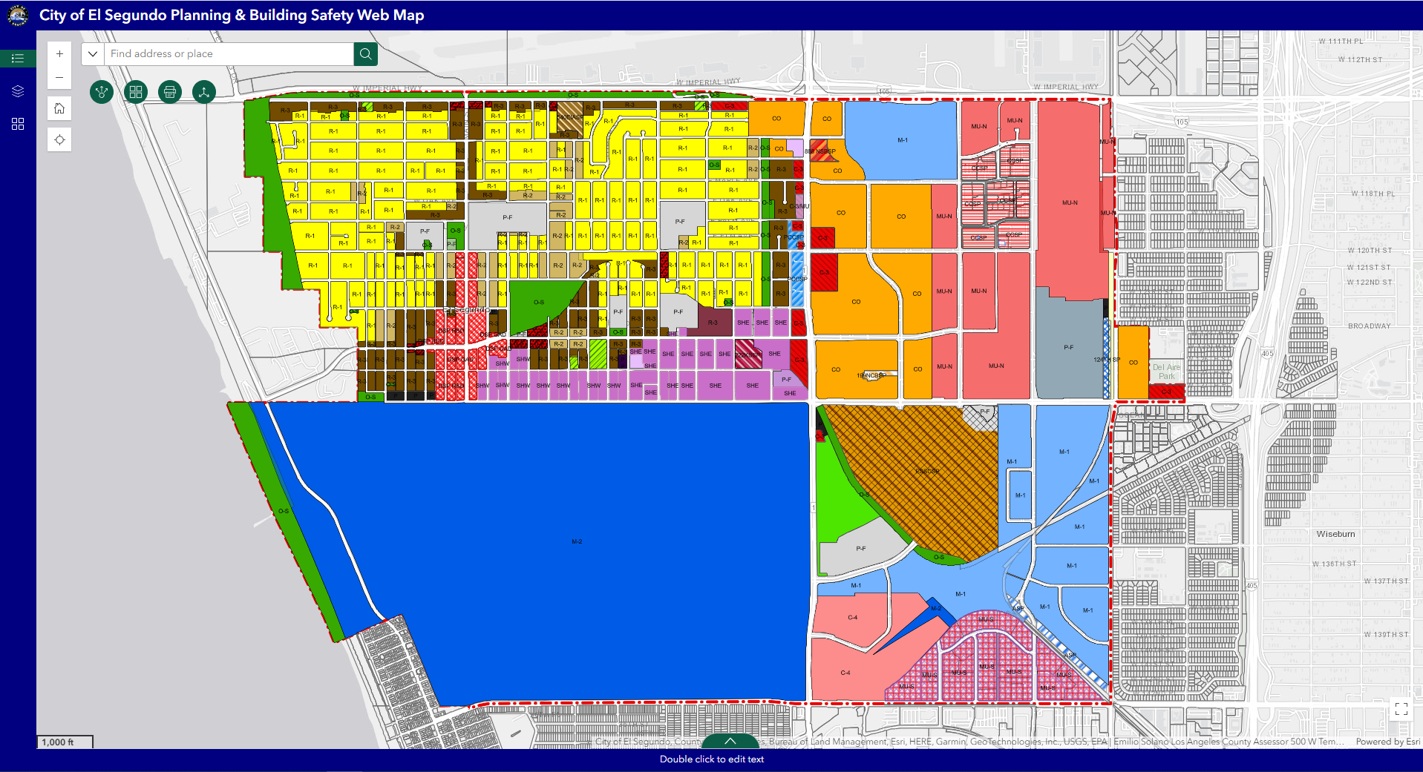This screenshot has height=772, width=1423.
Task: Enter fullscreen with the bottom-right corner button
Action: pyautogui.click(x=1401, y=709)
